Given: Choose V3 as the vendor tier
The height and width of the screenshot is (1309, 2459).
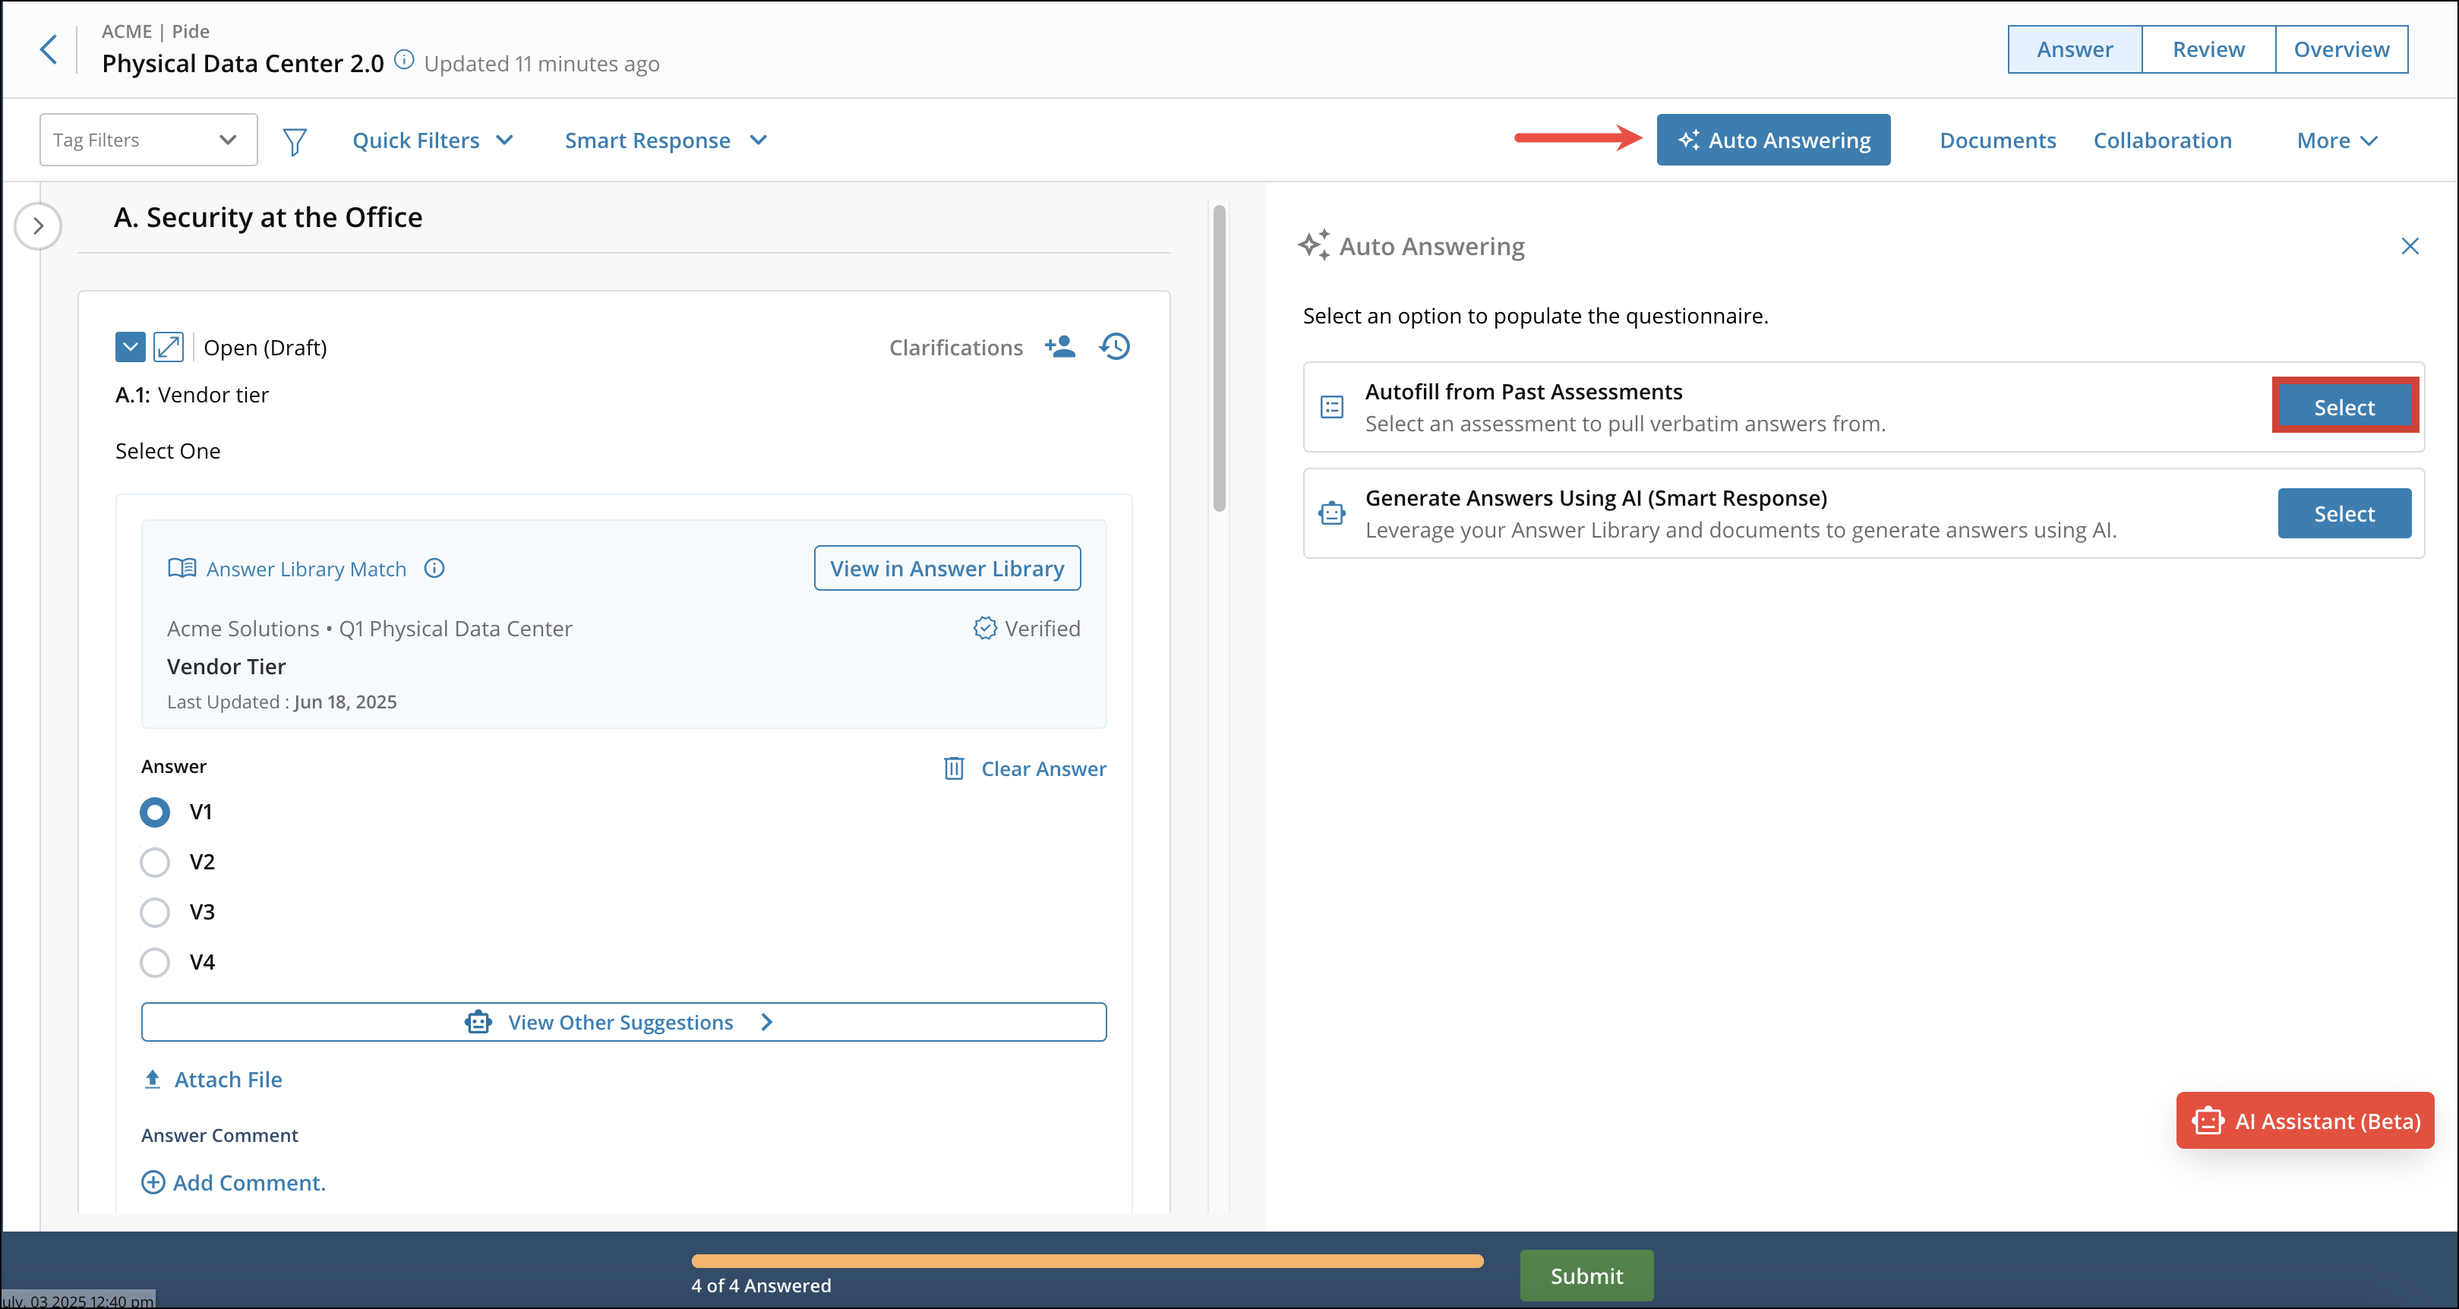Looking at the screenshot, I should [x=153, y=912].
